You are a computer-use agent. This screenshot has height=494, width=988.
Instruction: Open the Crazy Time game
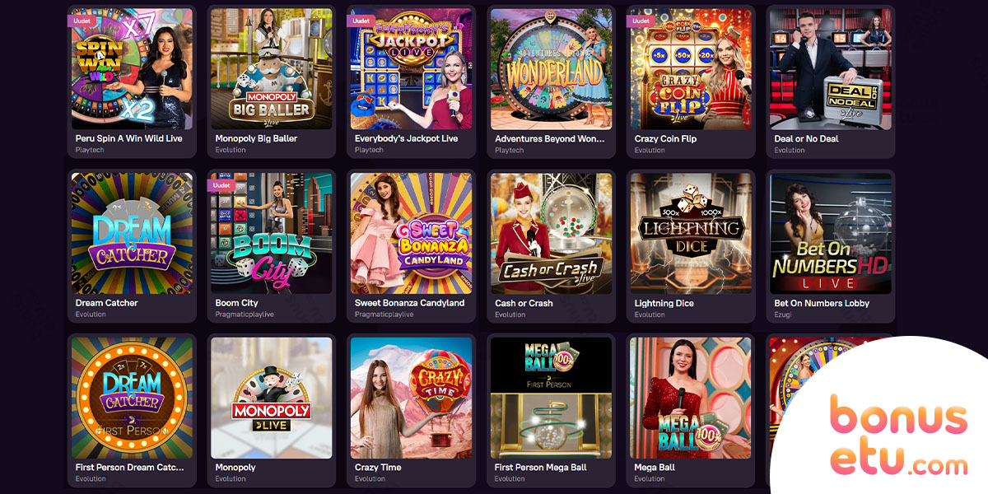pyautogui.click(x=412, y=398)
